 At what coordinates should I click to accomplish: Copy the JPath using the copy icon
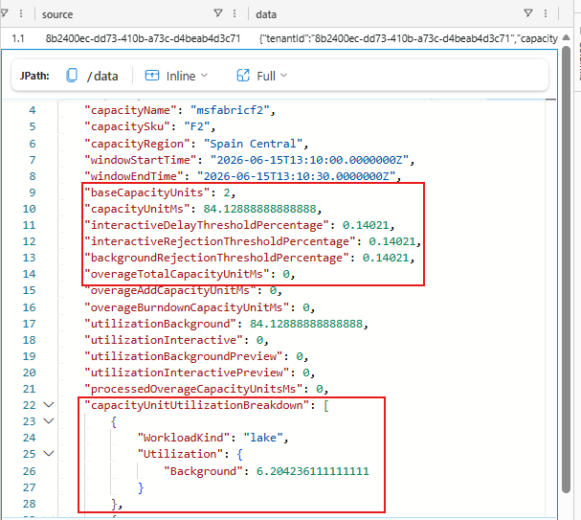point(72,76)
